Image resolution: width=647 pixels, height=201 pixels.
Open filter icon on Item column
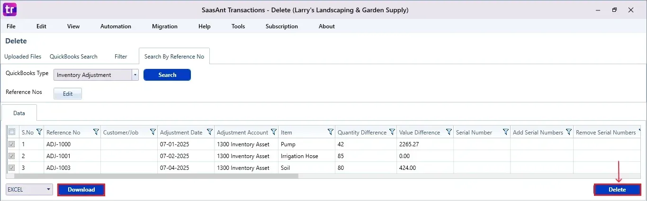[331, 132]
